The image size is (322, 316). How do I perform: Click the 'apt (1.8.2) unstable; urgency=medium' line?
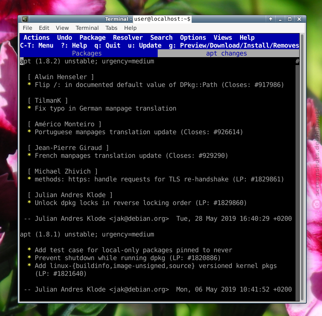point(87,61)
